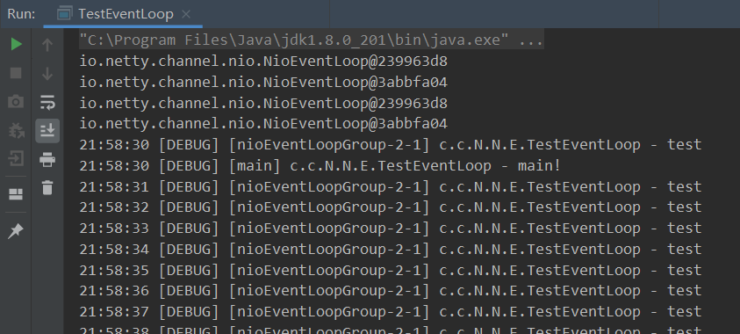Dump threads using the camera icon
Viewport: 740px width, 334px height.
click(16, 101)
